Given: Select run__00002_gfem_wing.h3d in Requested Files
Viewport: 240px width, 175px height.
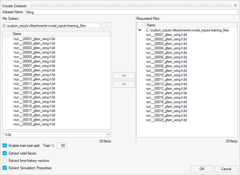Looking at the screenshot, I should pos(166,39).
